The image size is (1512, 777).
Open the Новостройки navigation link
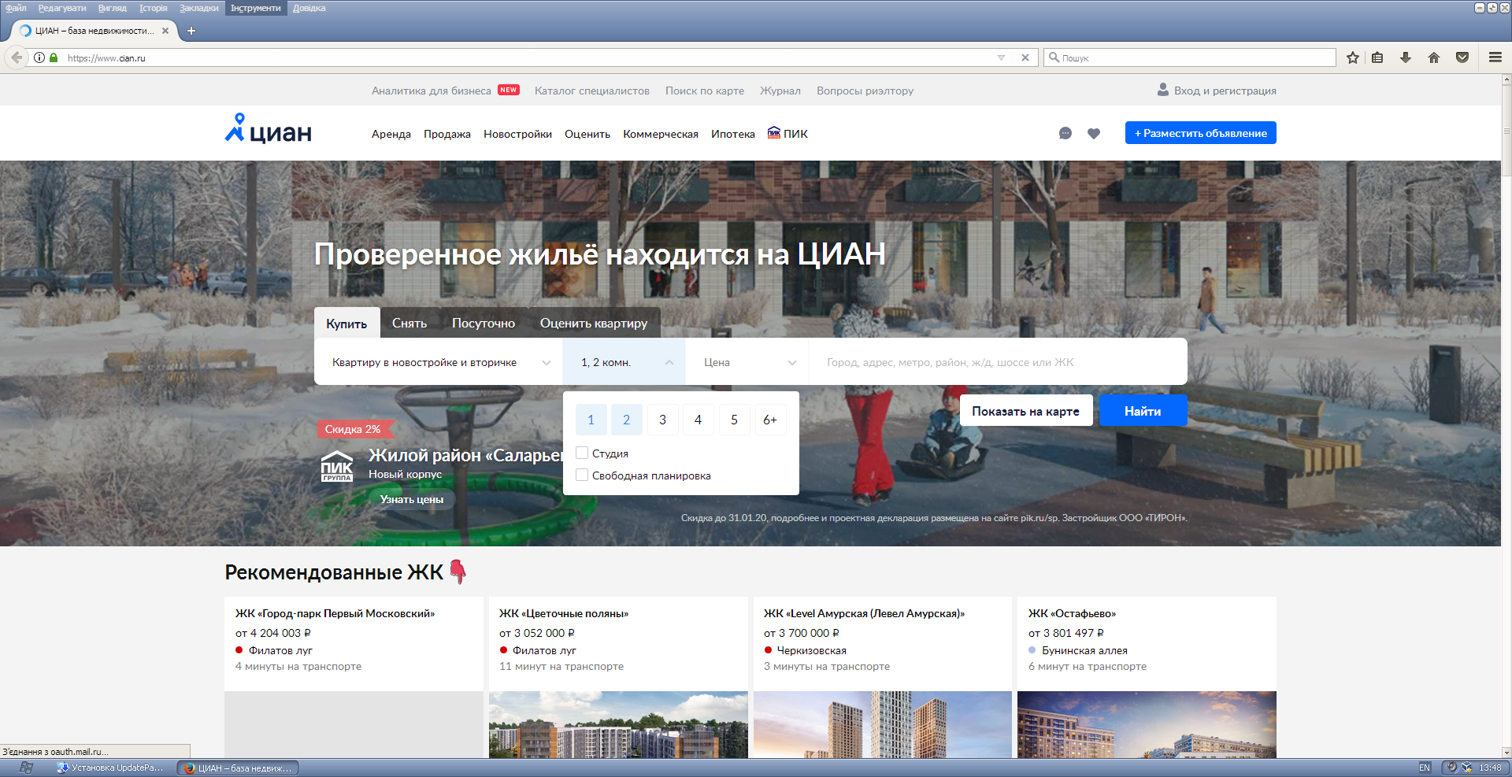pyautogui.click(x=517, y=134)
